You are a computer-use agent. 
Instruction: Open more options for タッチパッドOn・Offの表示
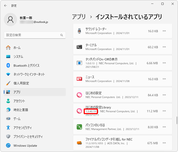click(164, 63)
